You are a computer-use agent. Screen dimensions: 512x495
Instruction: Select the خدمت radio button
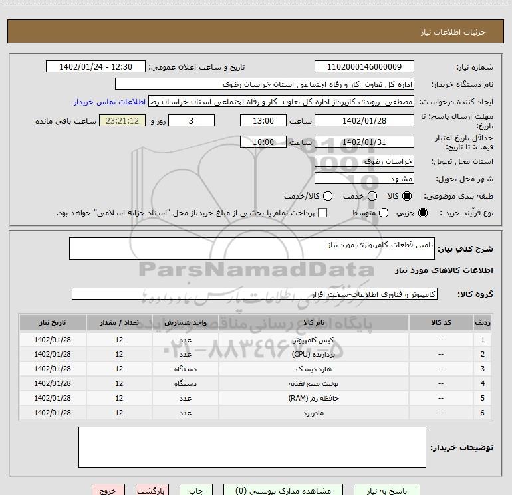click(372, 196)
